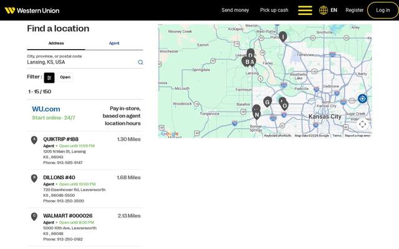
Task: Select the Address tab
Action: click(56, 43)
